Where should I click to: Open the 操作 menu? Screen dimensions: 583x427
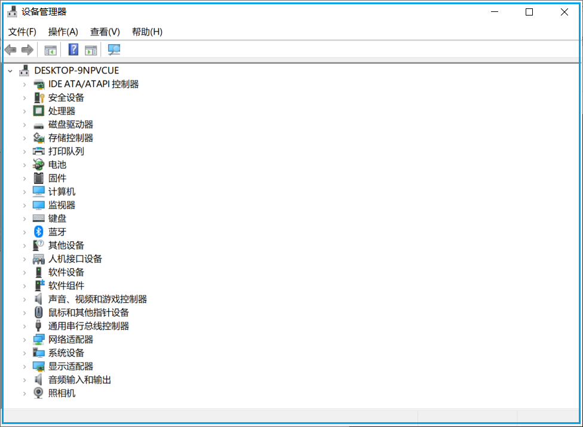(63, 32)
